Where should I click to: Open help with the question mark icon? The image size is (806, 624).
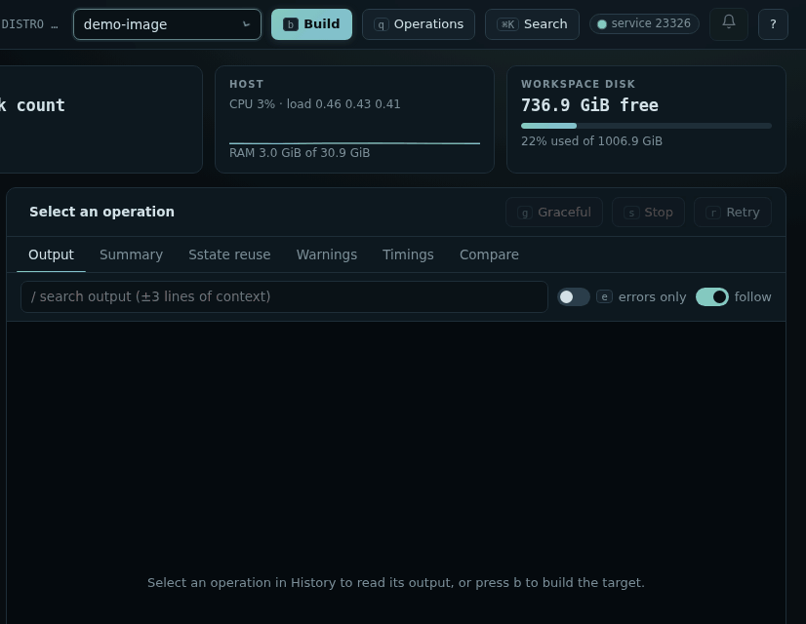click(773, 24)
